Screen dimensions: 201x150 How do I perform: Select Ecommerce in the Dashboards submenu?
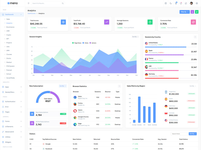[10, 27]
